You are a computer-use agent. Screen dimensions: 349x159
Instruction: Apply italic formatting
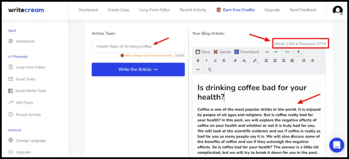[x=206, y=61]
